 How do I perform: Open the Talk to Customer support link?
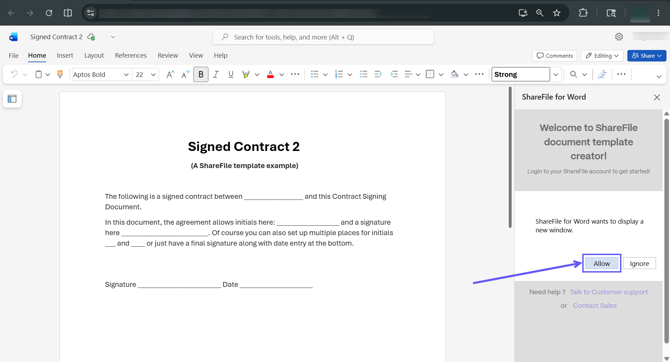(x=609, y=292)
